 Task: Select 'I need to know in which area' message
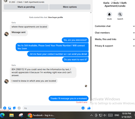click(34, 81)
